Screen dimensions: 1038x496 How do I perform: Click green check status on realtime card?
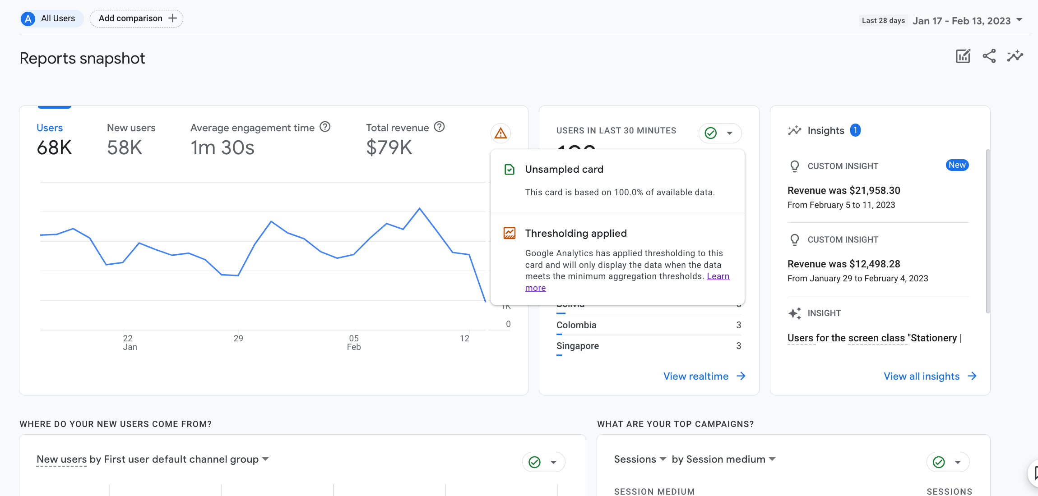point(711,133)
